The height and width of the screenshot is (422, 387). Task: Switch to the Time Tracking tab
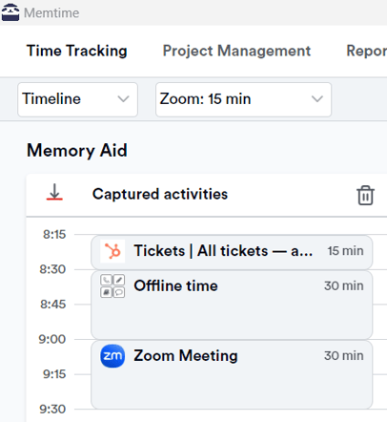pyautogui.click(x=77, y=51)
